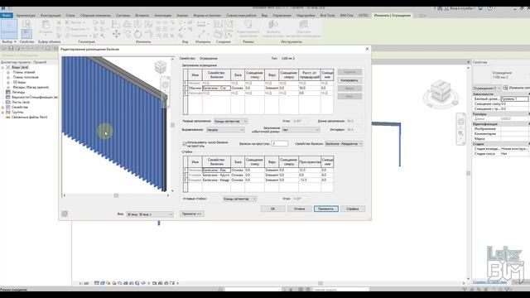The height and width of the screenshot is (298, 530).
Task: Click the ViewCube in the main 3D view
Action: (441, 90)
